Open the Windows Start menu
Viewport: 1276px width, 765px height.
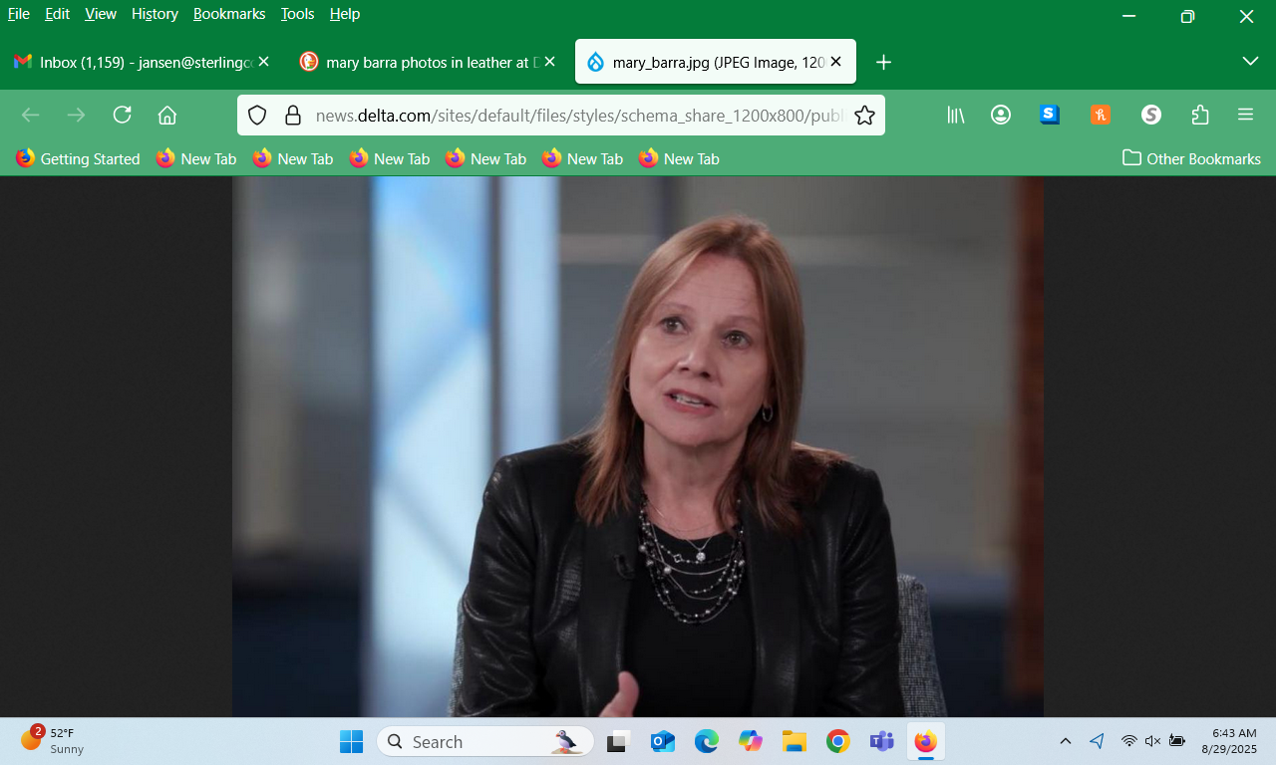[x=351, y=741]
